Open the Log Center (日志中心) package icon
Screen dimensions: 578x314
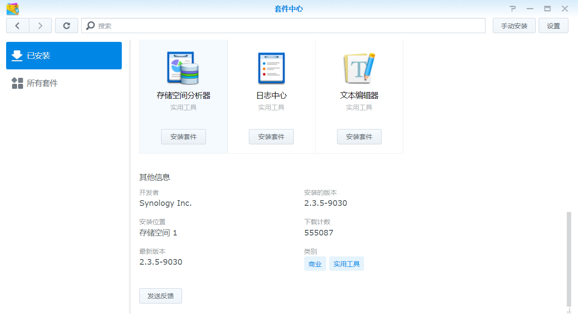click(271, 68)
